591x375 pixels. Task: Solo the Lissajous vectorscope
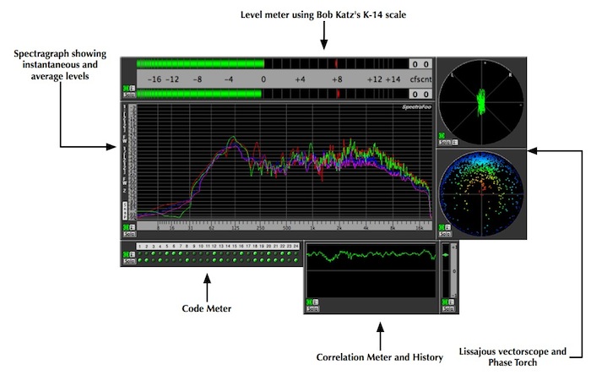[445, 143]
